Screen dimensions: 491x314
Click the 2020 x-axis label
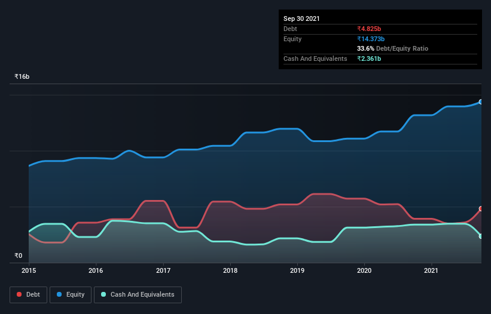[364, 270]
